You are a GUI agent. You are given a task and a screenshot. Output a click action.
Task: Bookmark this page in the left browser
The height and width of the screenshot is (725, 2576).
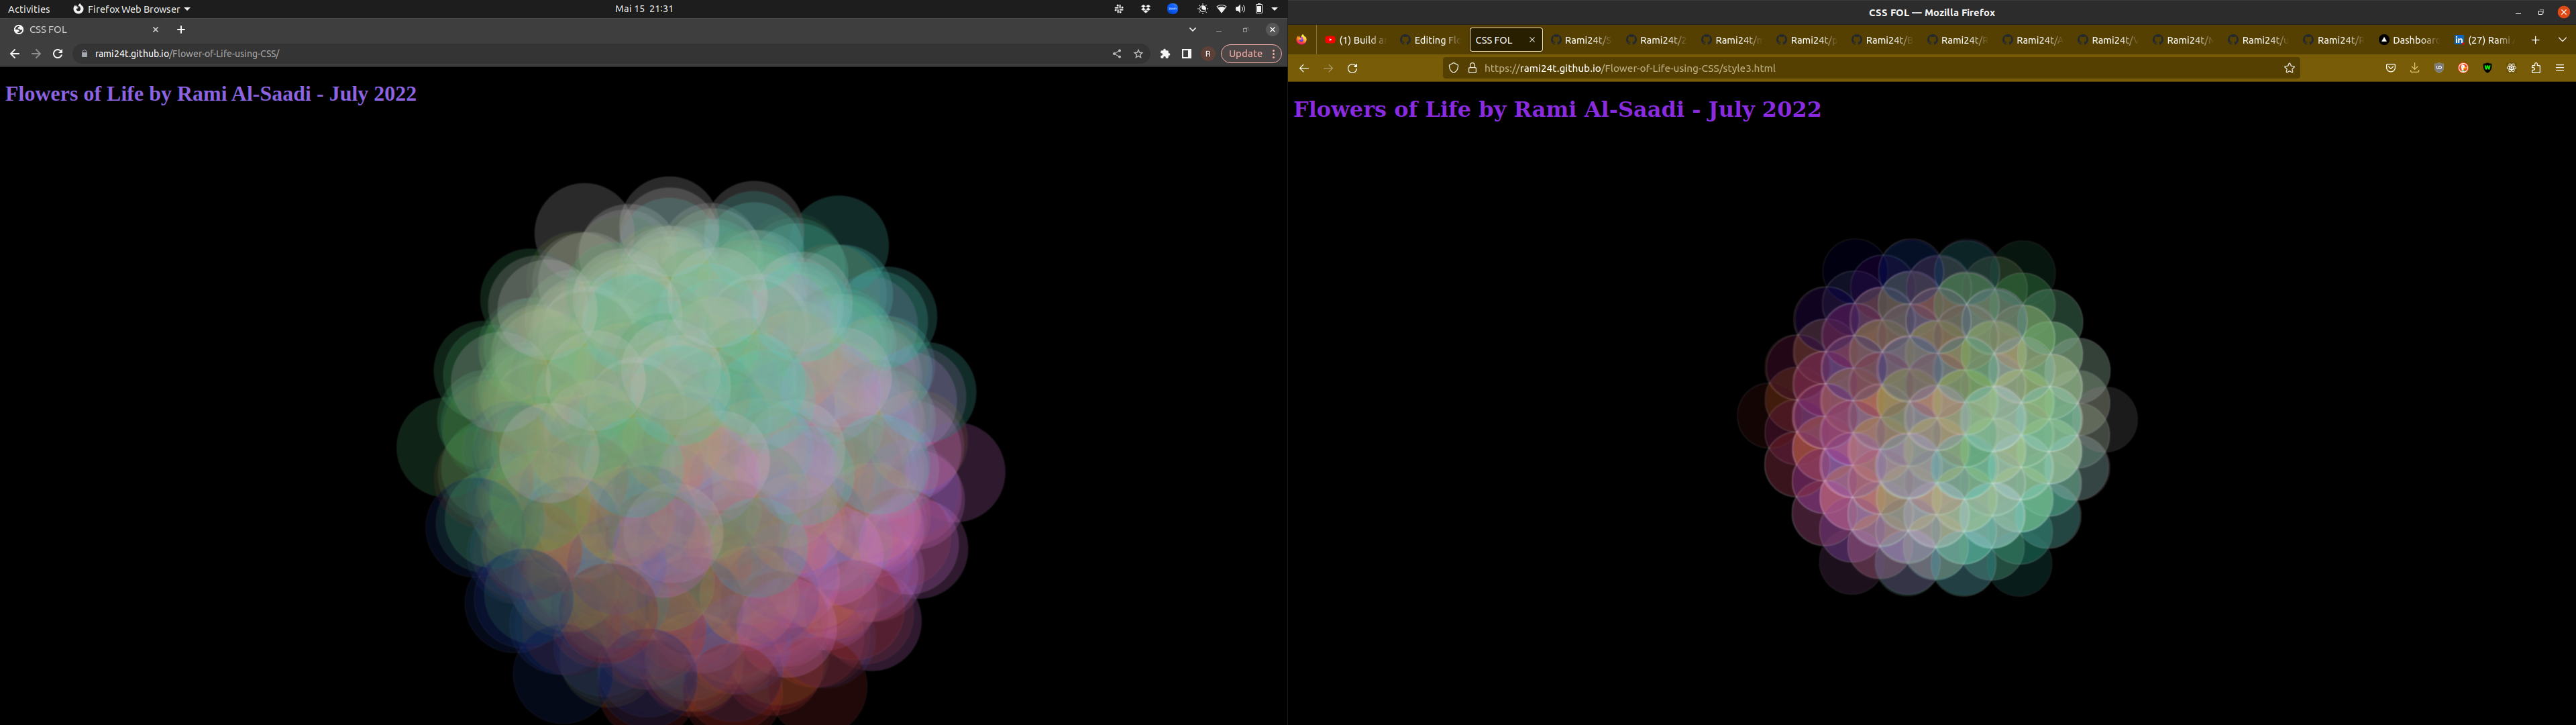pos(1138,54)
